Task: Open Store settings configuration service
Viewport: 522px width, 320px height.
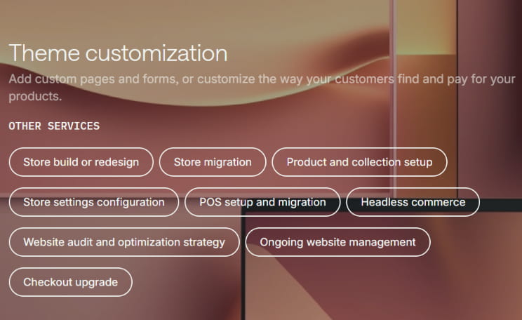Action: pos(94,202)
